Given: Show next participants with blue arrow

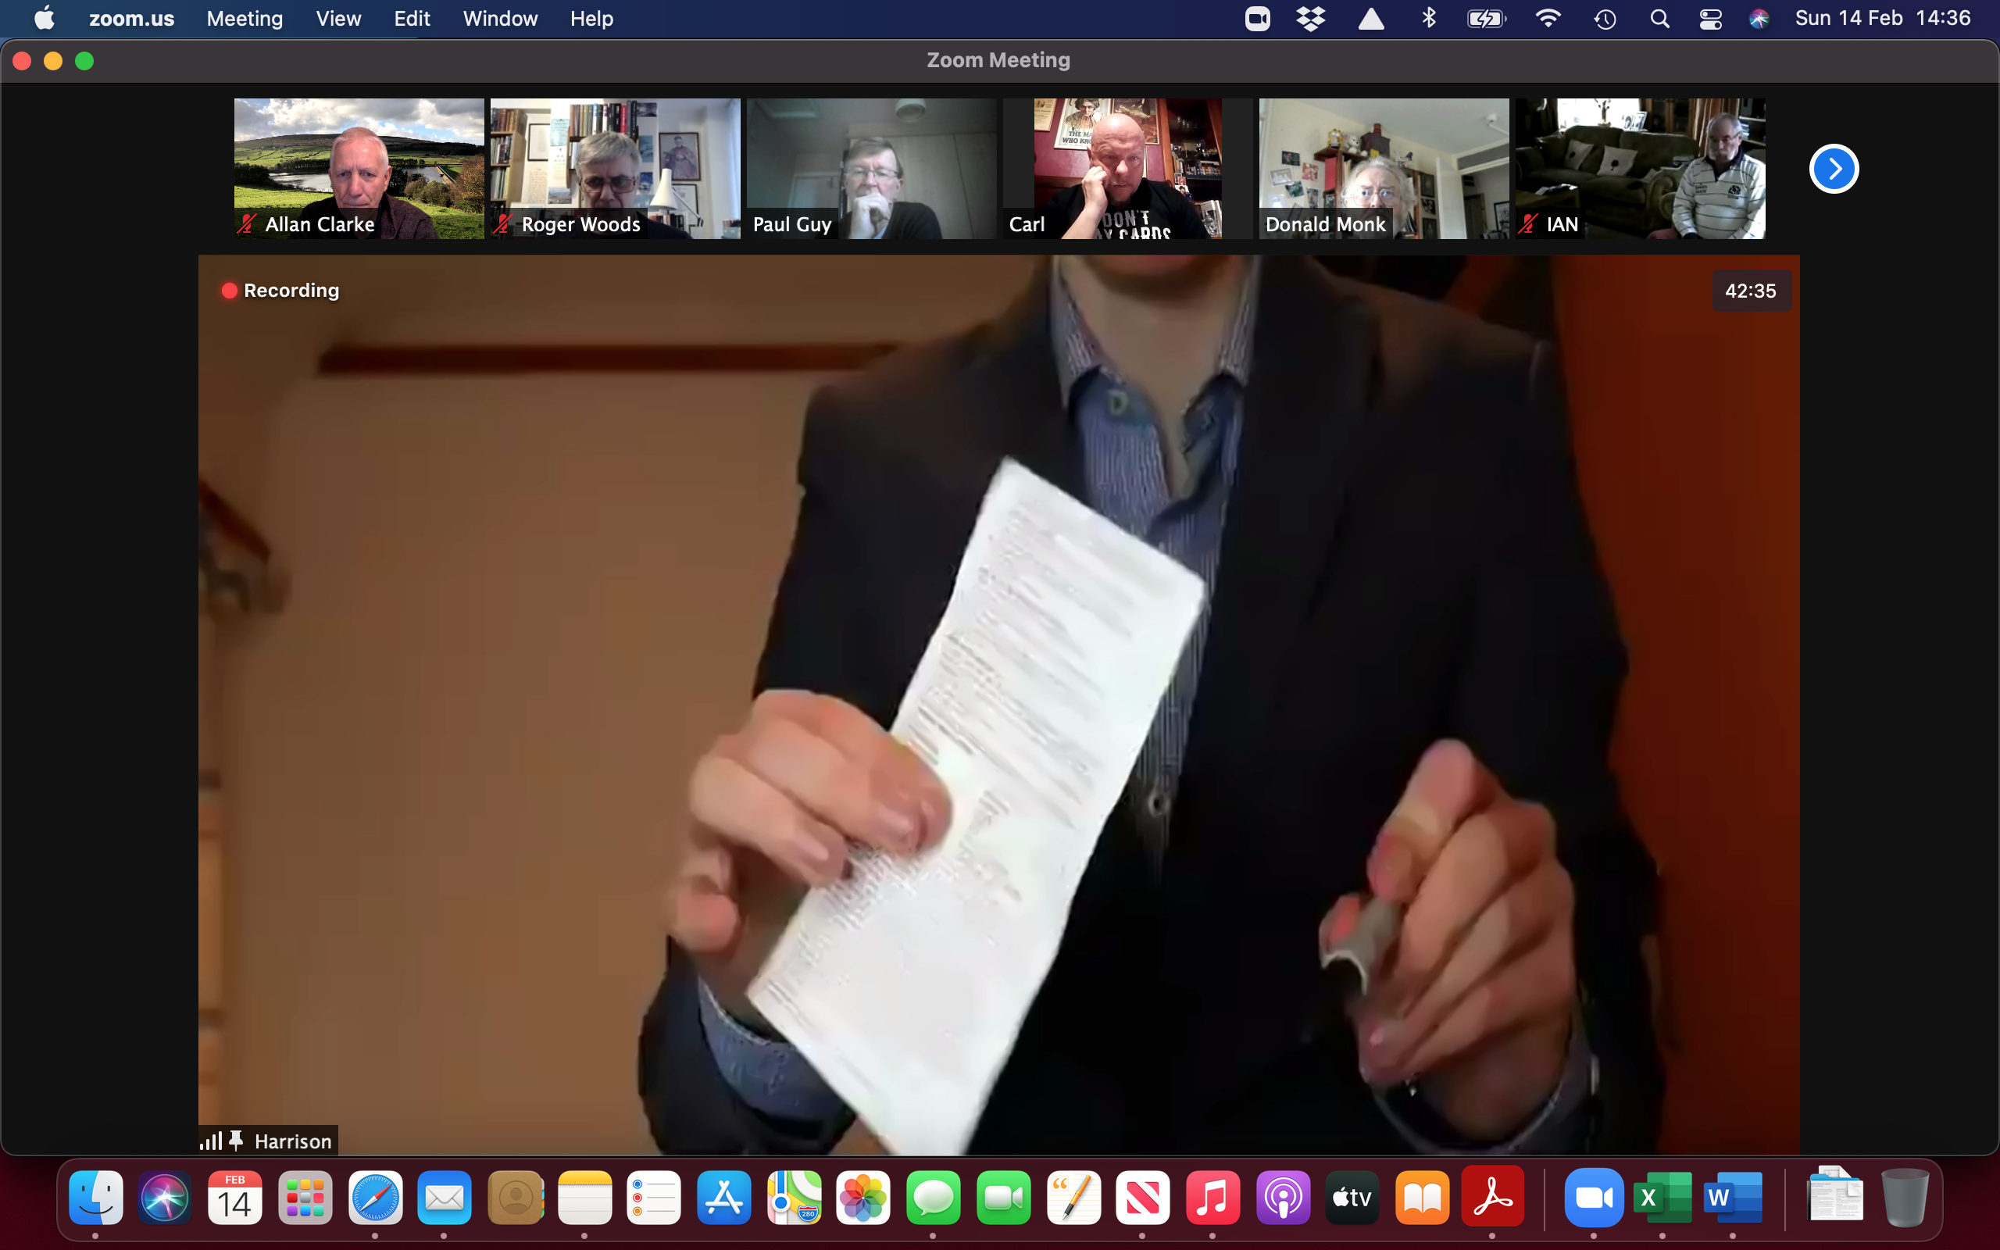Looking at the screenshot, I should coord(1833,169).
